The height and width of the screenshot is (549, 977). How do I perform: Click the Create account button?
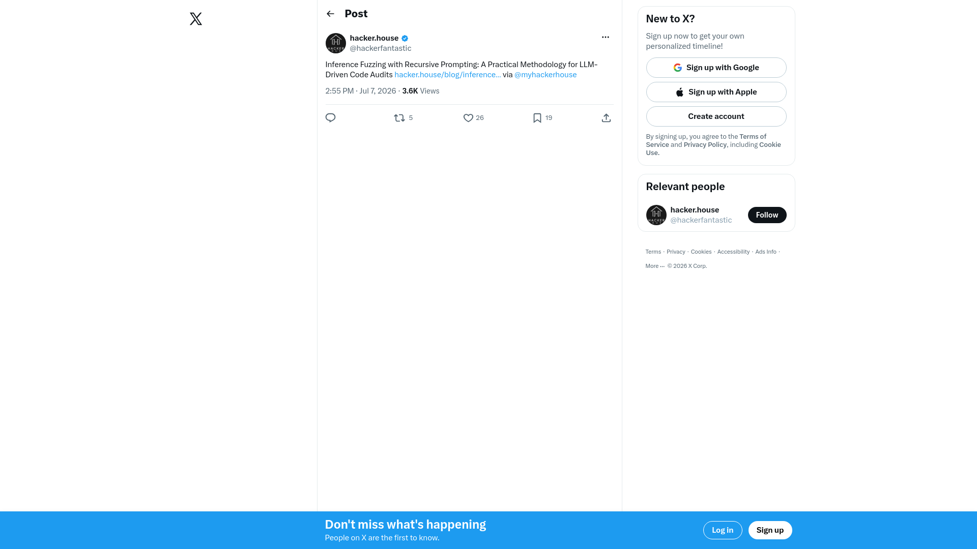pos(716,116)
